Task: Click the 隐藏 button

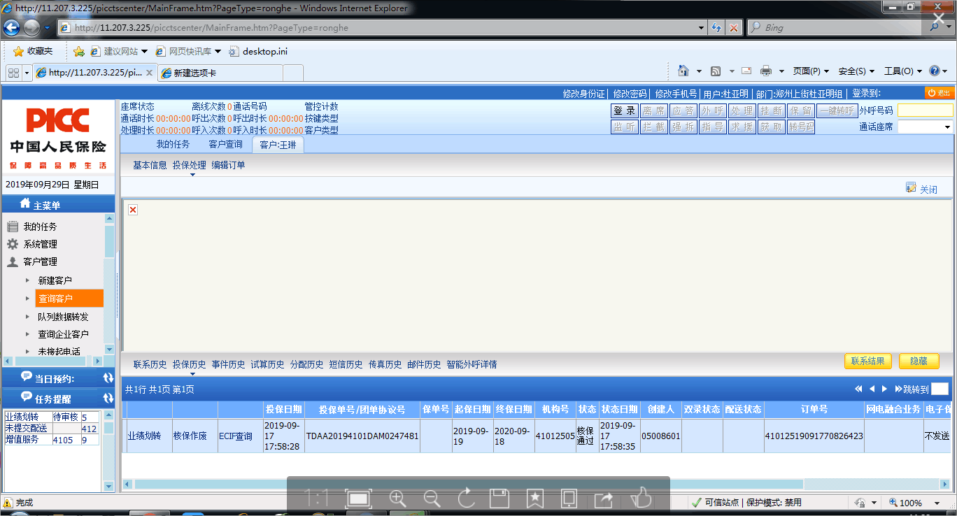Action: pyautogui.click(x=919, y=361)
